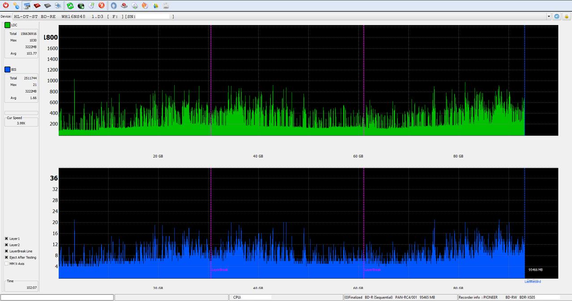This screenshot has height=301, width=572.
Task: Click the grayed-out Jitter toolbar icon
Action: [166, 6]
